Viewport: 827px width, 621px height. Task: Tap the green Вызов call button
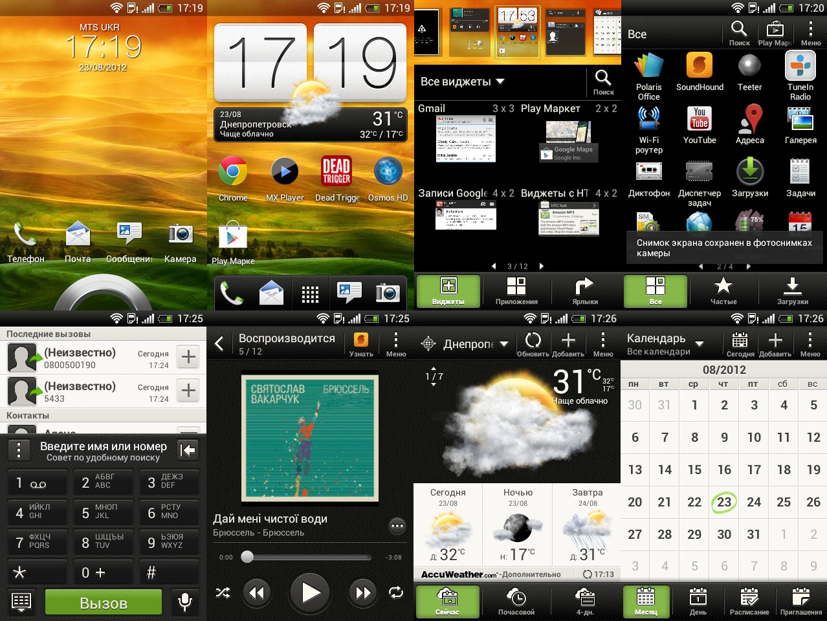coord(104,602)
